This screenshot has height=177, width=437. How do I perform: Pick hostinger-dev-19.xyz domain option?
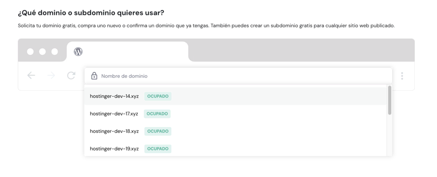click(114, 149)
